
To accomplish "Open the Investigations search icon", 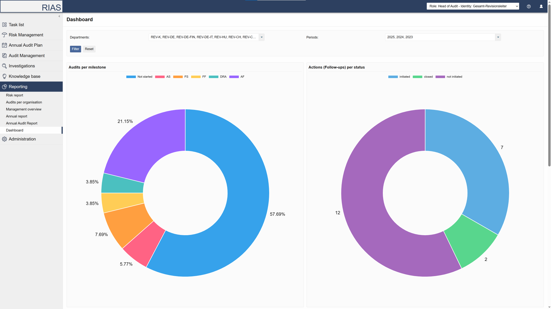I will pos(5,66).
